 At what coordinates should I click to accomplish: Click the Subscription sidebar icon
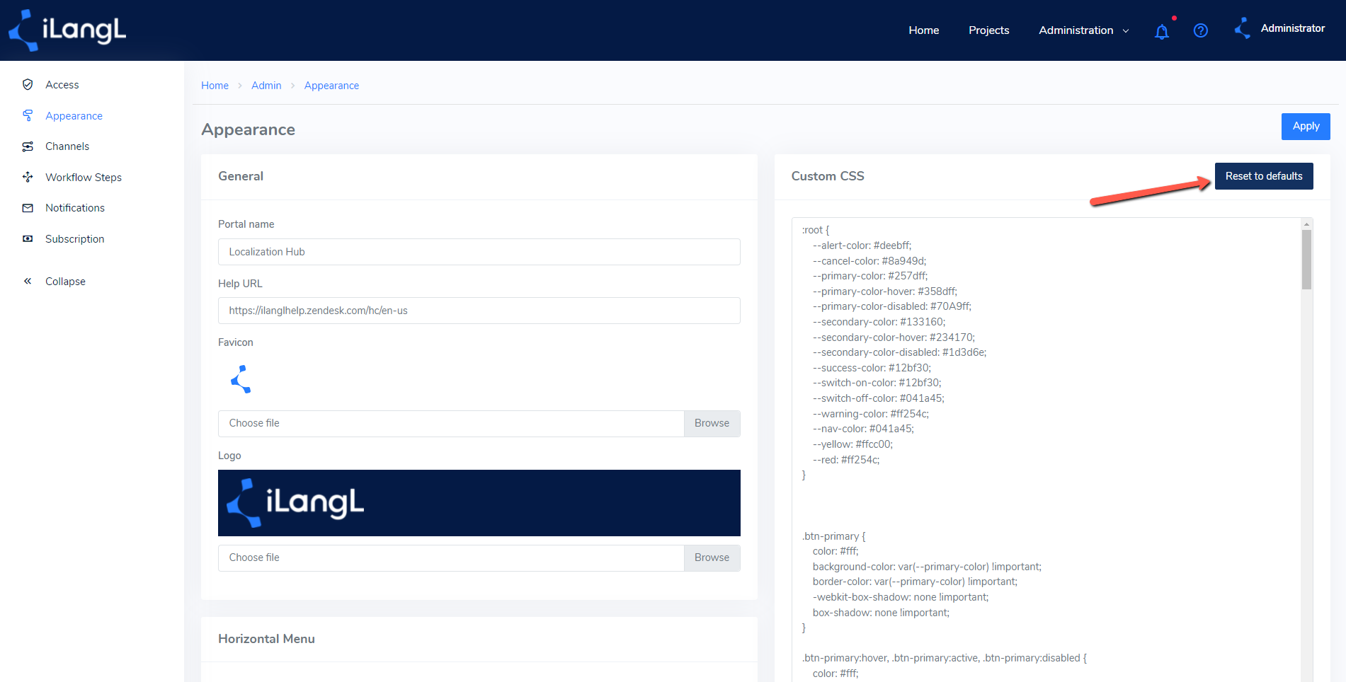pos(28,239)
